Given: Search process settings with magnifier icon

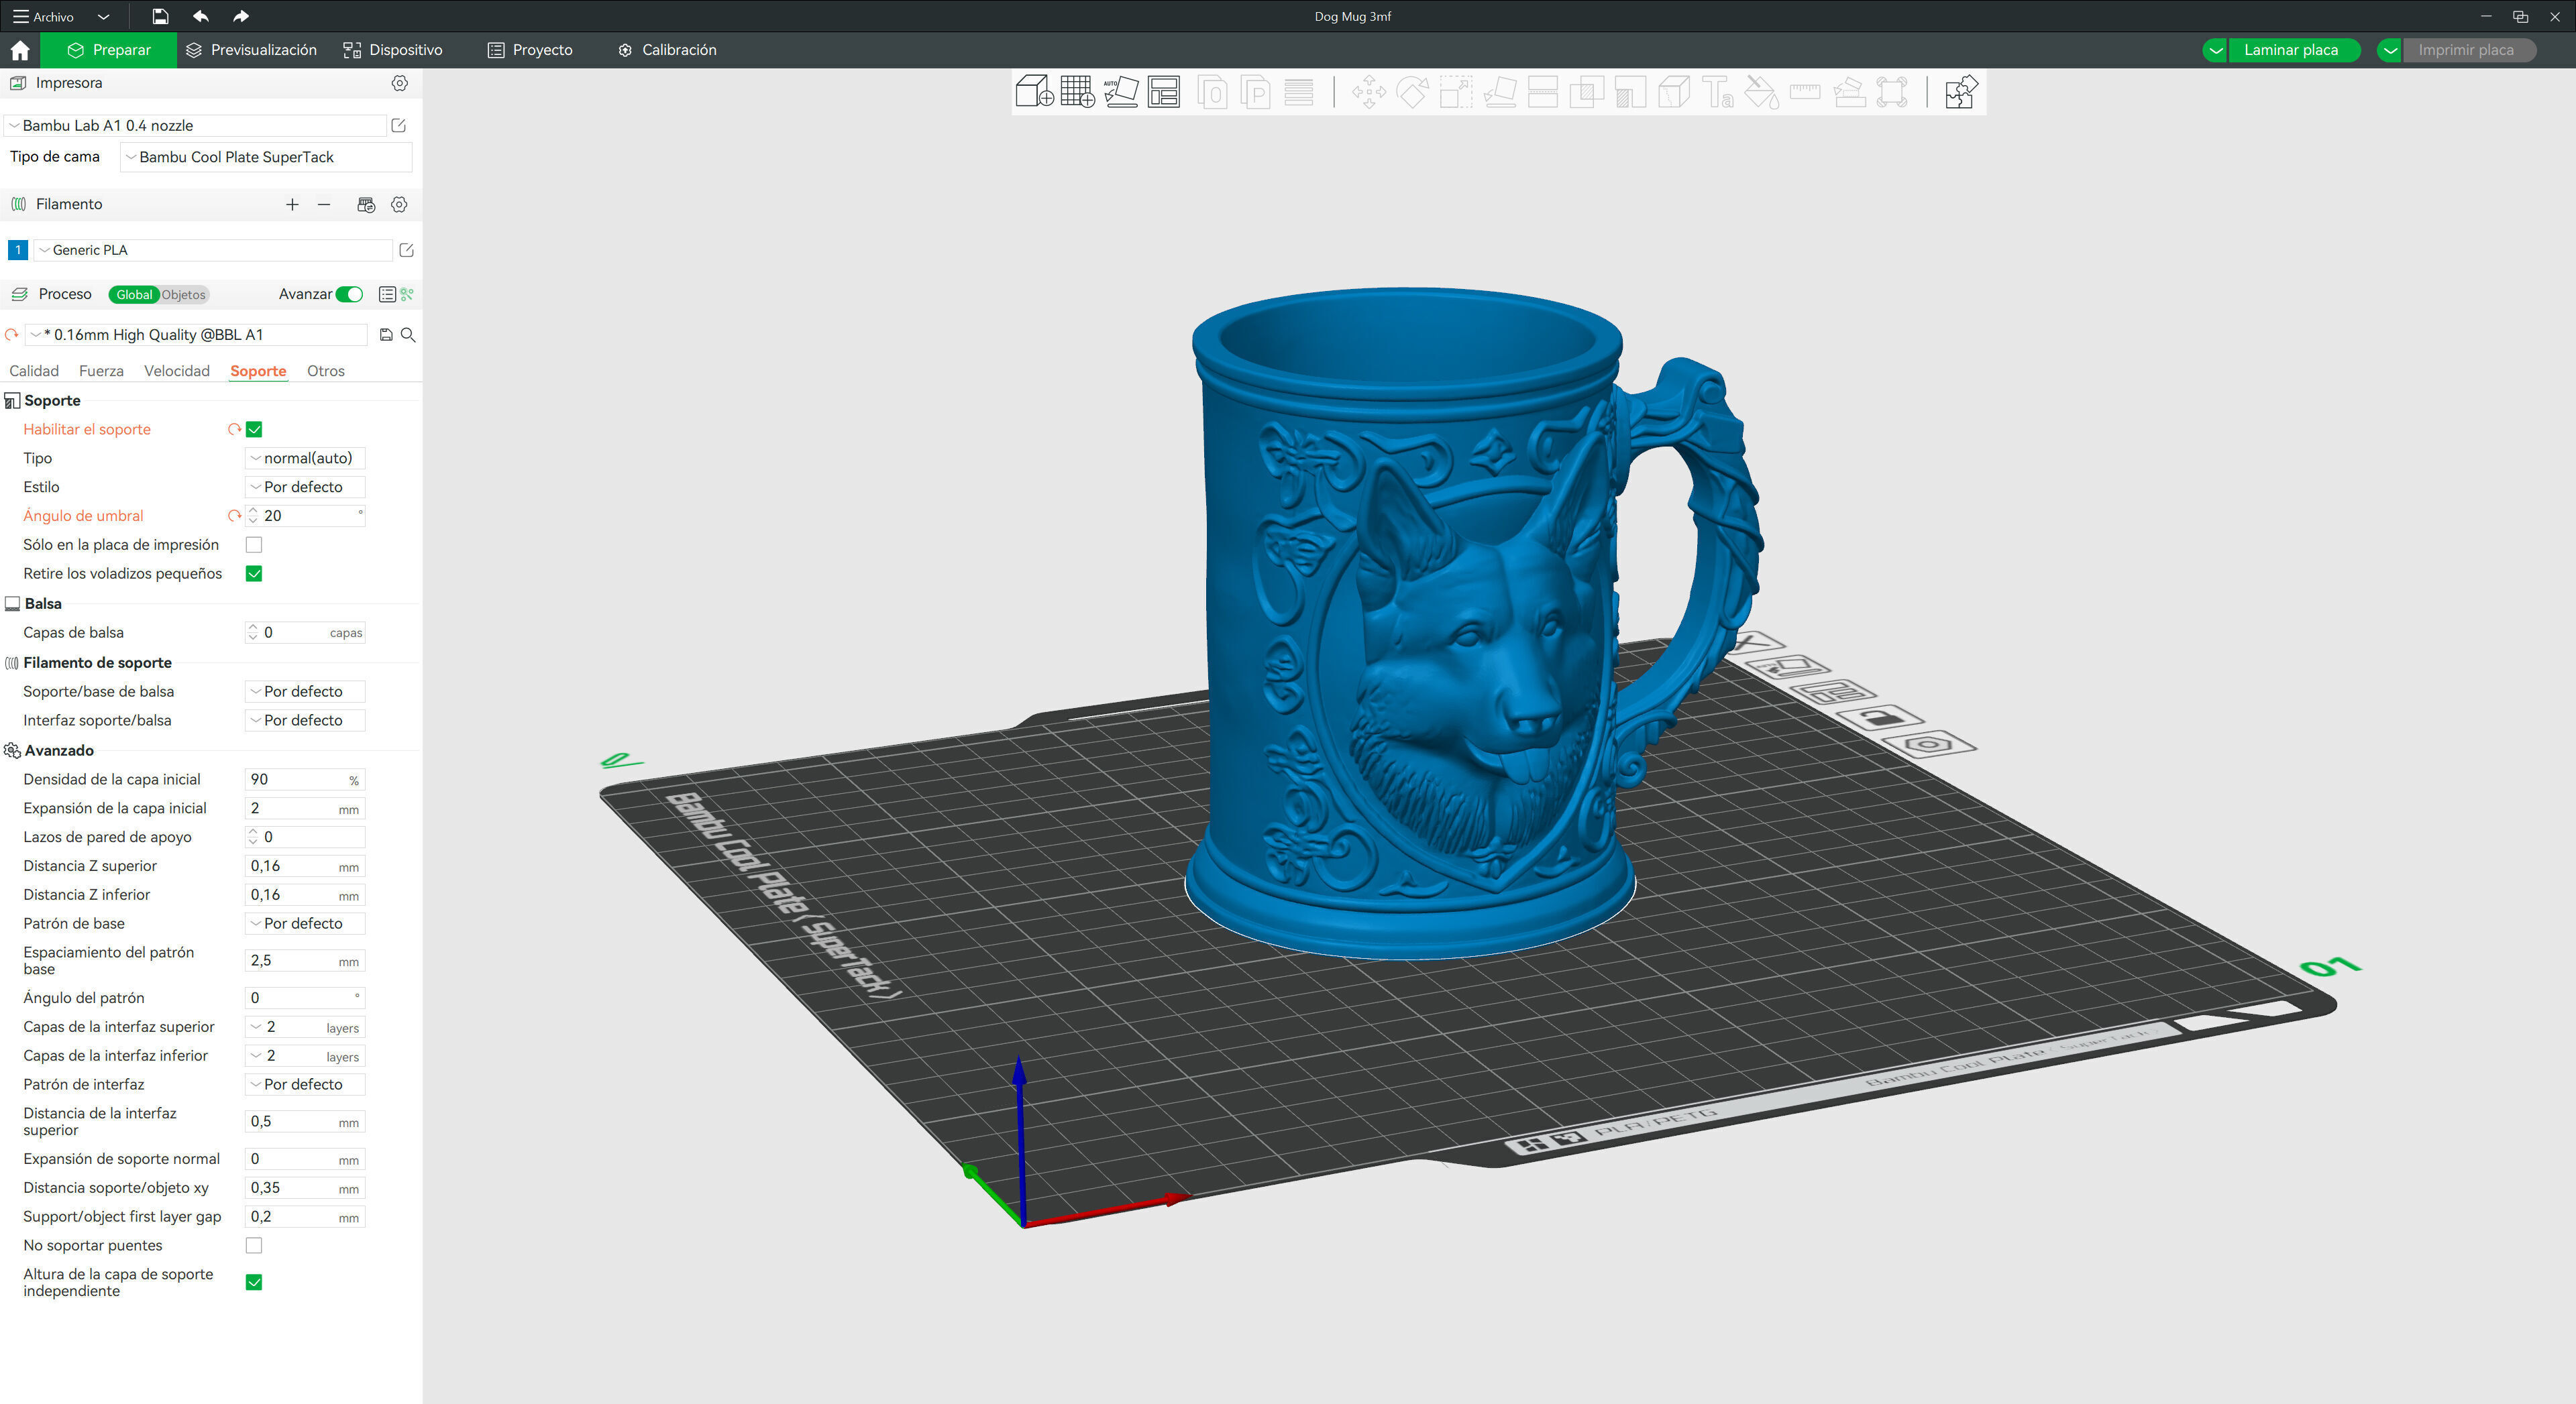Looking at the screenshot, I should 408,335.
